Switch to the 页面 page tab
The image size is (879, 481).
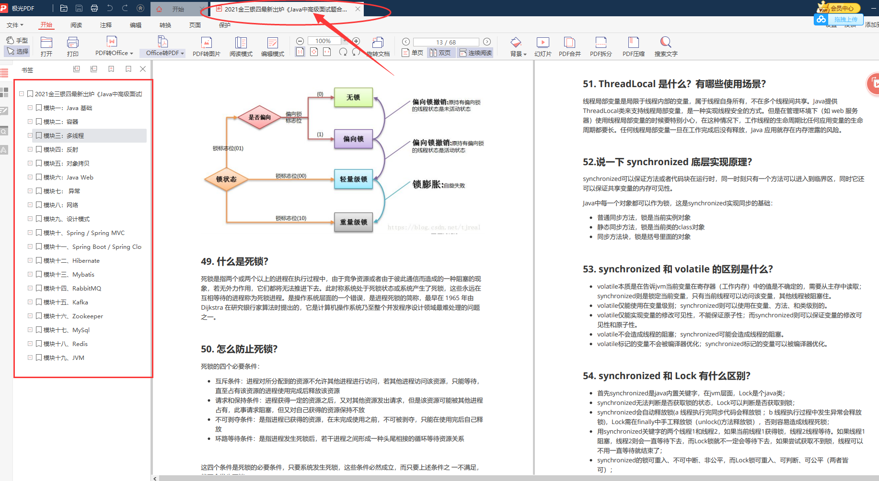tap(195, 25)
